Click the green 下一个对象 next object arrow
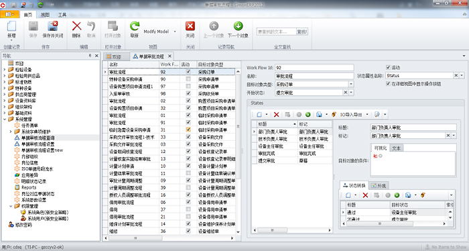The image size is (469, 251). pos(238,26)
